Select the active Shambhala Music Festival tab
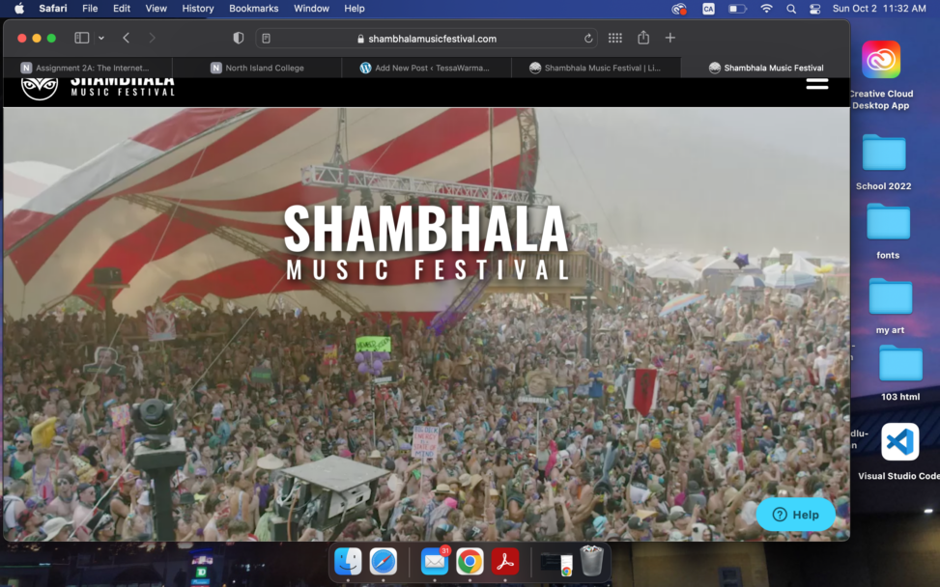This screenshot has width=940, height=587. [x=765, y=68]
